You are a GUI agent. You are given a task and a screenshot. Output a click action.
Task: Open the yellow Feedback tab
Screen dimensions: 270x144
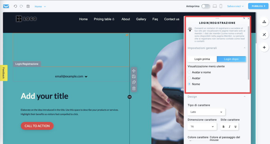coord(4,73)
